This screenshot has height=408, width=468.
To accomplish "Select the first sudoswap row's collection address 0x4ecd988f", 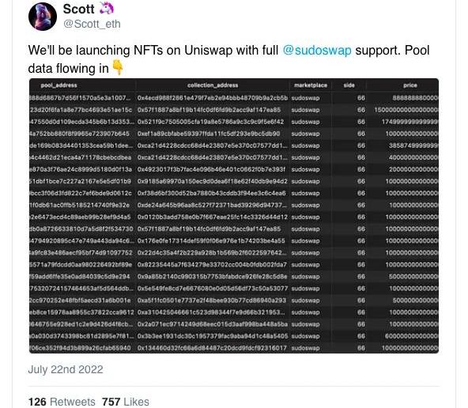I will [x=213, y=98].
